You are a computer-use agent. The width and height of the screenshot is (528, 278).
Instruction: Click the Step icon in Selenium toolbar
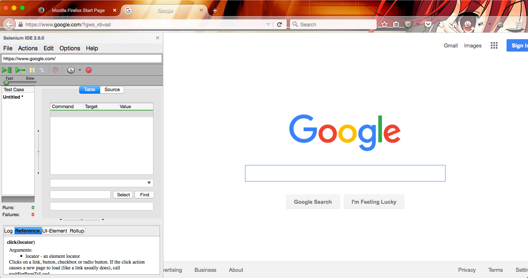click(41, 70)
